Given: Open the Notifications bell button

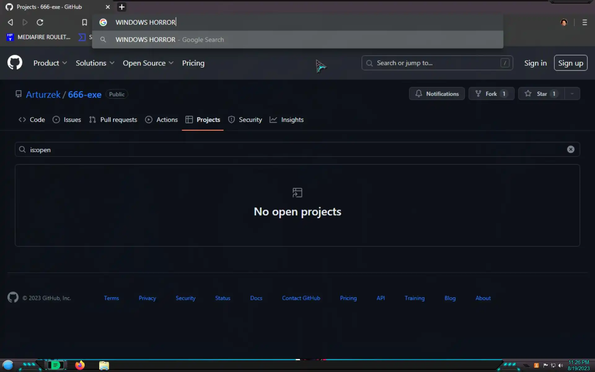Looking at the screenshot, I should 437,94.
